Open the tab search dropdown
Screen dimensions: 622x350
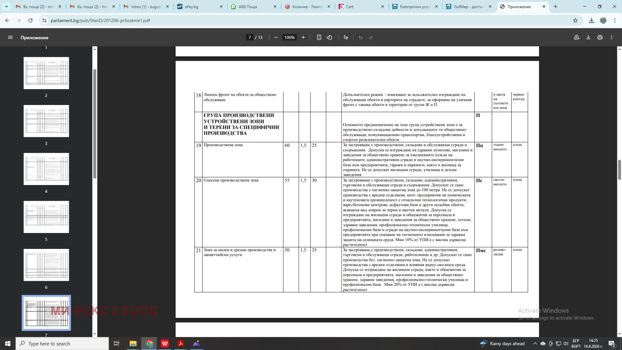coord(7,7)
